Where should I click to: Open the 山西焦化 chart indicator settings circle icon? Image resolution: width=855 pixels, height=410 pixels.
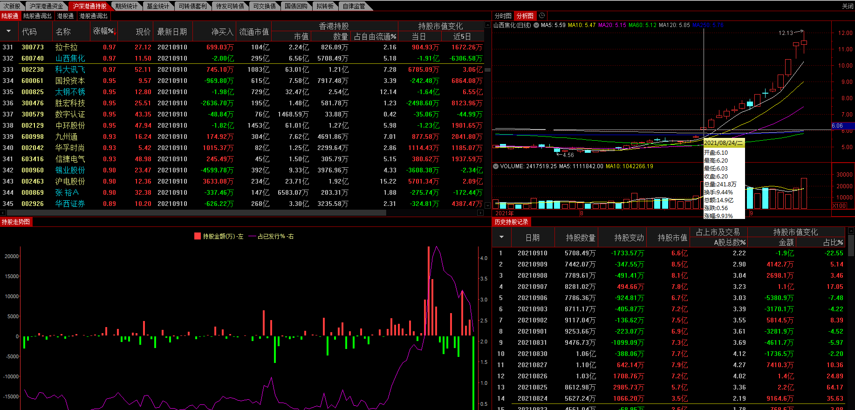coord(536,25)
